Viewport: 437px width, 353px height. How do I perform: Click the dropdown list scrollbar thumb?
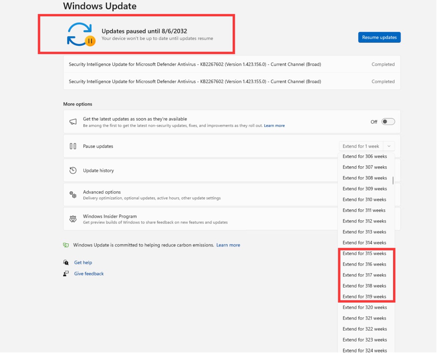pos(393,180)
